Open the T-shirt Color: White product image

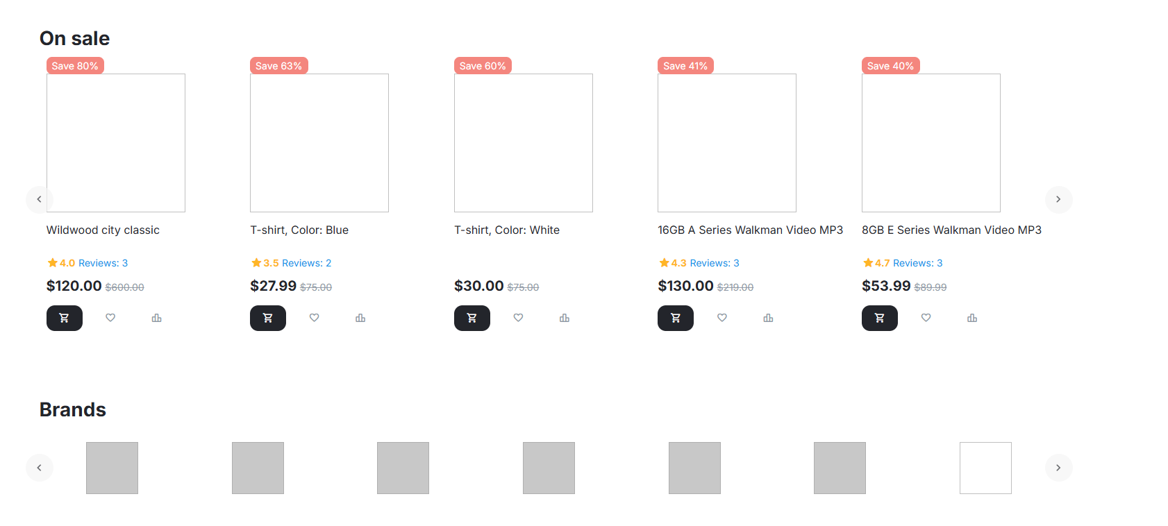pyautogui.click(x=523, y=143)
